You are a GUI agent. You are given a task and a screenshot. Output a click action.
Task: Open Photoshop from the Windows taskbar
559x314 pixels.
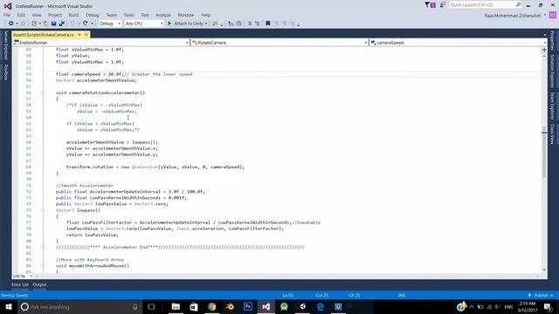click(248, 306)
